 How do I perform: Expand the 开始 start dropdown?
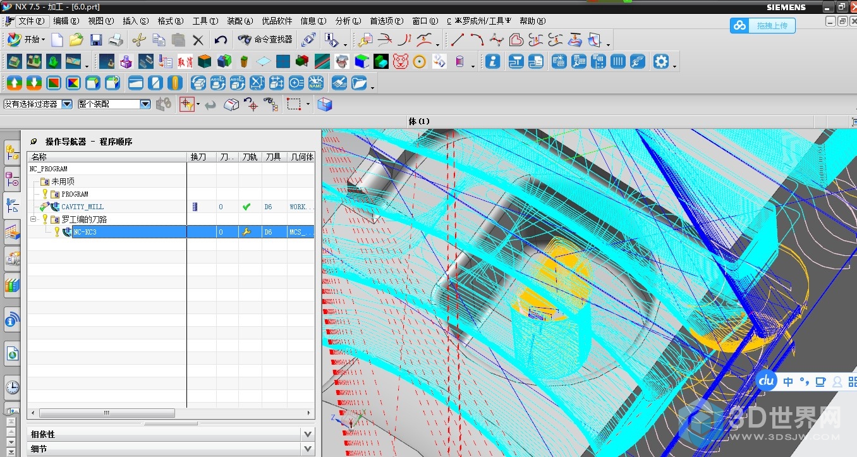tap(25, 39)
